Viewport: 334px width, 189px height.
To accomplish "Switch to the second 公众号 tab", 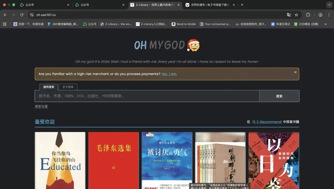I will coord(100,5).
